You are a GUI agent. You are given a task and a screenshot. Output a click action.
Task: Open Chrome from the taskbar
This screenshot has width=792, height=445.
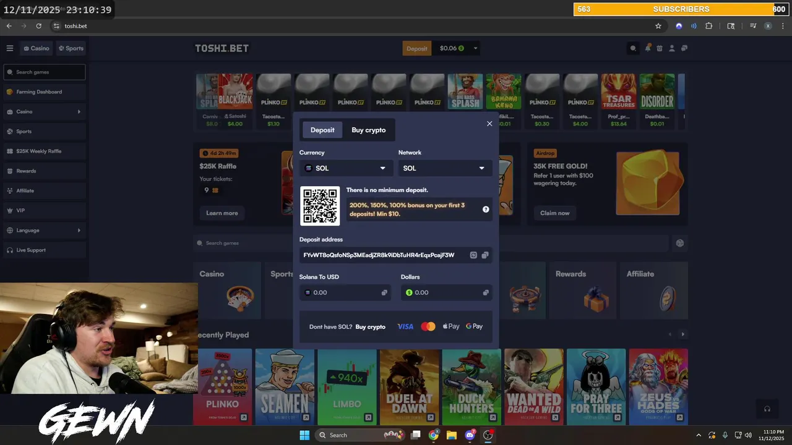[434, 435]
